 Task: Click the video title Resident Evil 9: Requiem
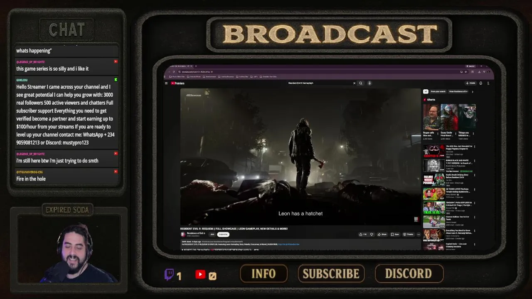(234, 228)
